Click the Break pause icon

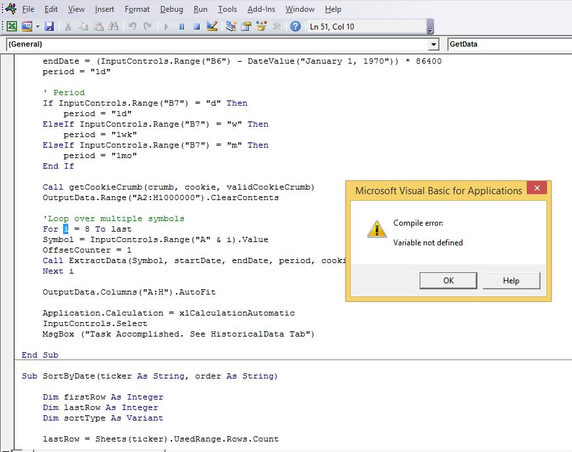181,26
